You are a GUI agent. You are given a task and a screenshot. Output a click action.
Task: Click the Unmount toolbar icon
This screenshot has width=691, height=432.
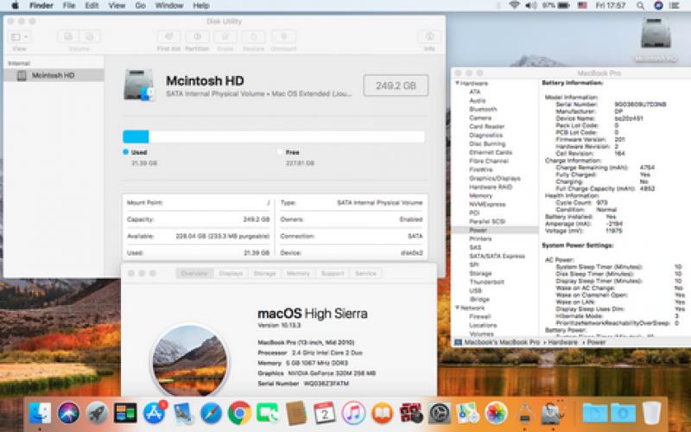click(283, 37)
